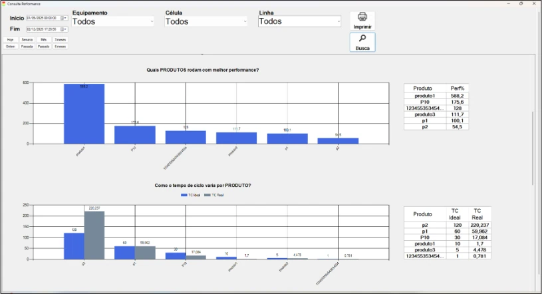
Task: Select the produto1 row in Perf% table
Action: [436, 96]
